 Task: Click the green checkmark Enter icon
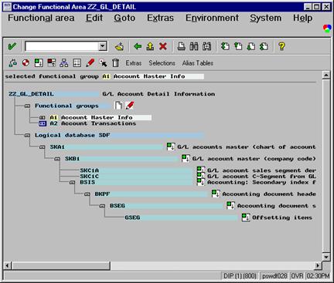pos(12,46)
